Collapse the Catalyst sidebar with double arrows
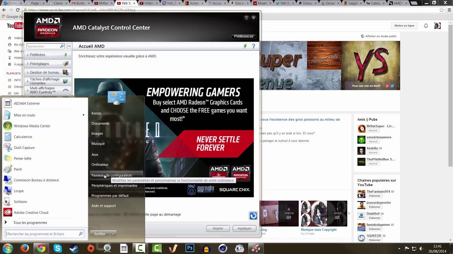Viewport: 453px width, 254px height. pos(69,46)
